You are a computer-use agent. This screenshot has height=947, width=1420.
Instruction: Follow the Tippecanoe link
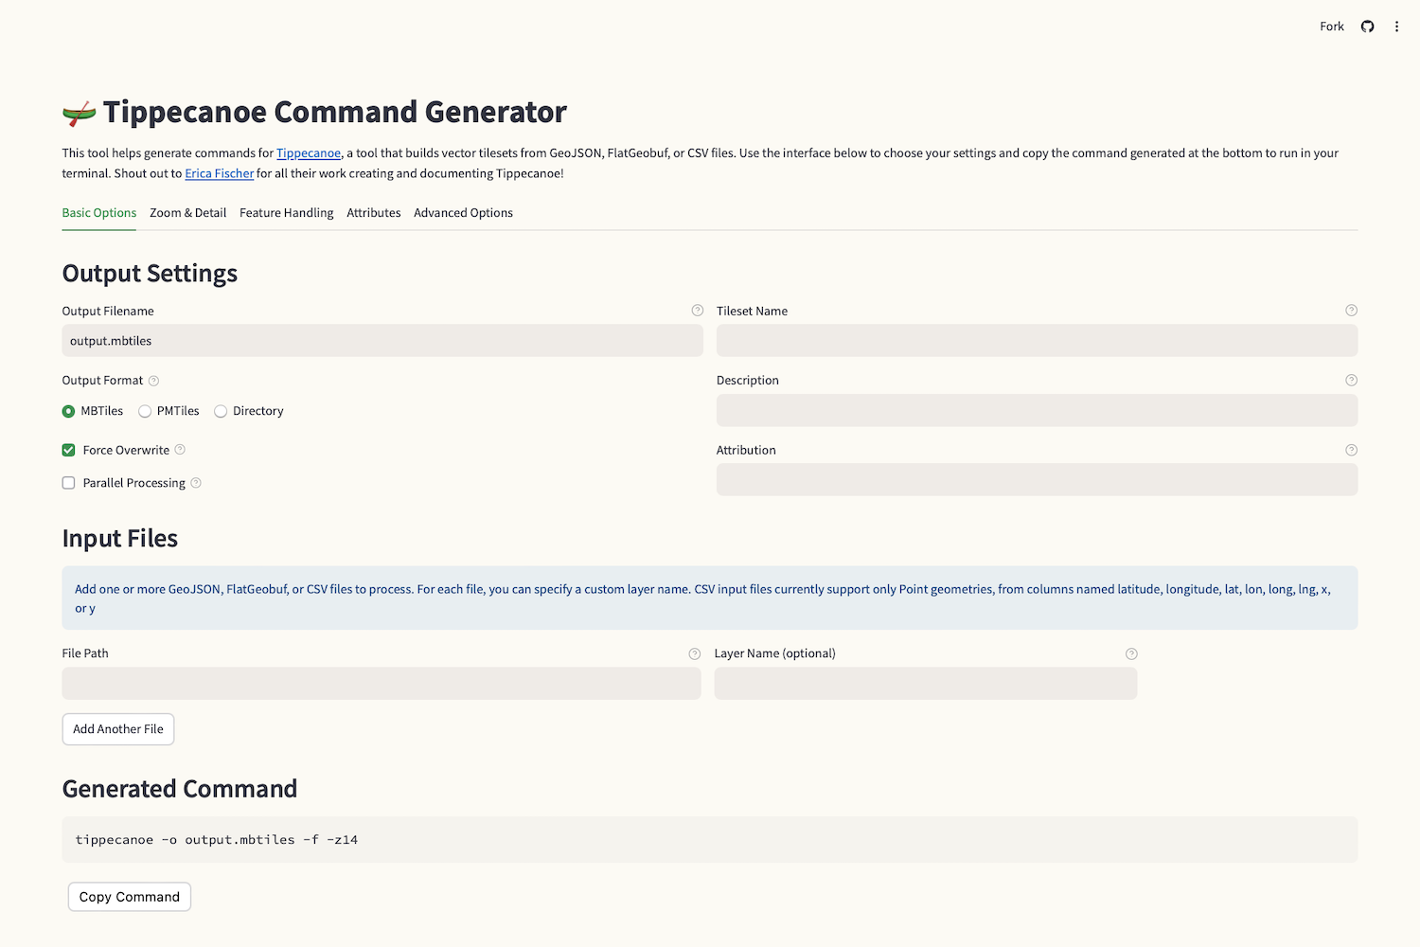[309, 153]
